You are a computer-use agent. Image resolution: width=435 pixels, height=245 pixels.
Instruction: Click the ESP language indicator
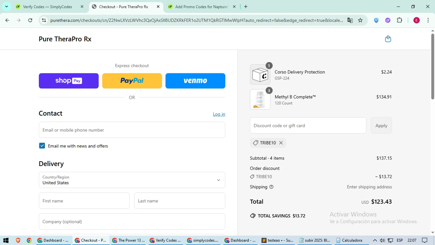[400, 240]
